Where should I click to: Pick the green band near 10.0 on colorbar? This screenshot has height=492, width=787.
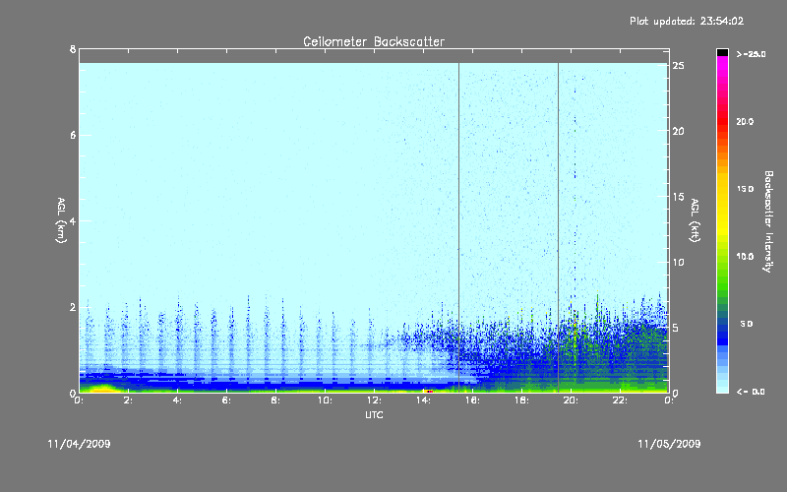pos(722,261)
